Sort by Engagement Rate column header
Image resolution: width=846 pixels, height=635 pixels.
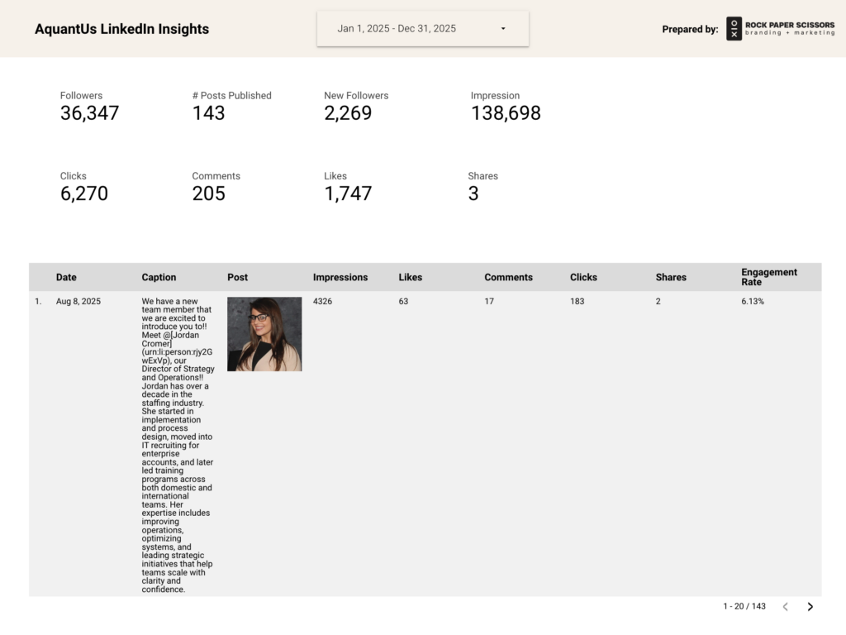coord(769,277)
